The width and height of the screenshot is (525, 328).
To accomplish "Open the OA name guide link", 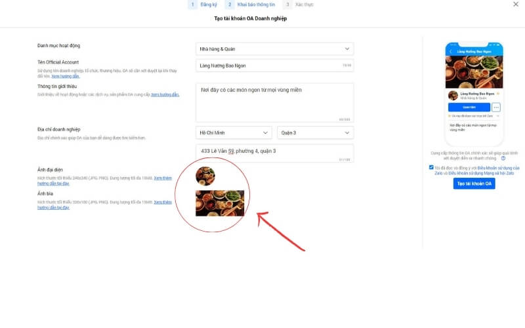I will click(x=66, y=76).
